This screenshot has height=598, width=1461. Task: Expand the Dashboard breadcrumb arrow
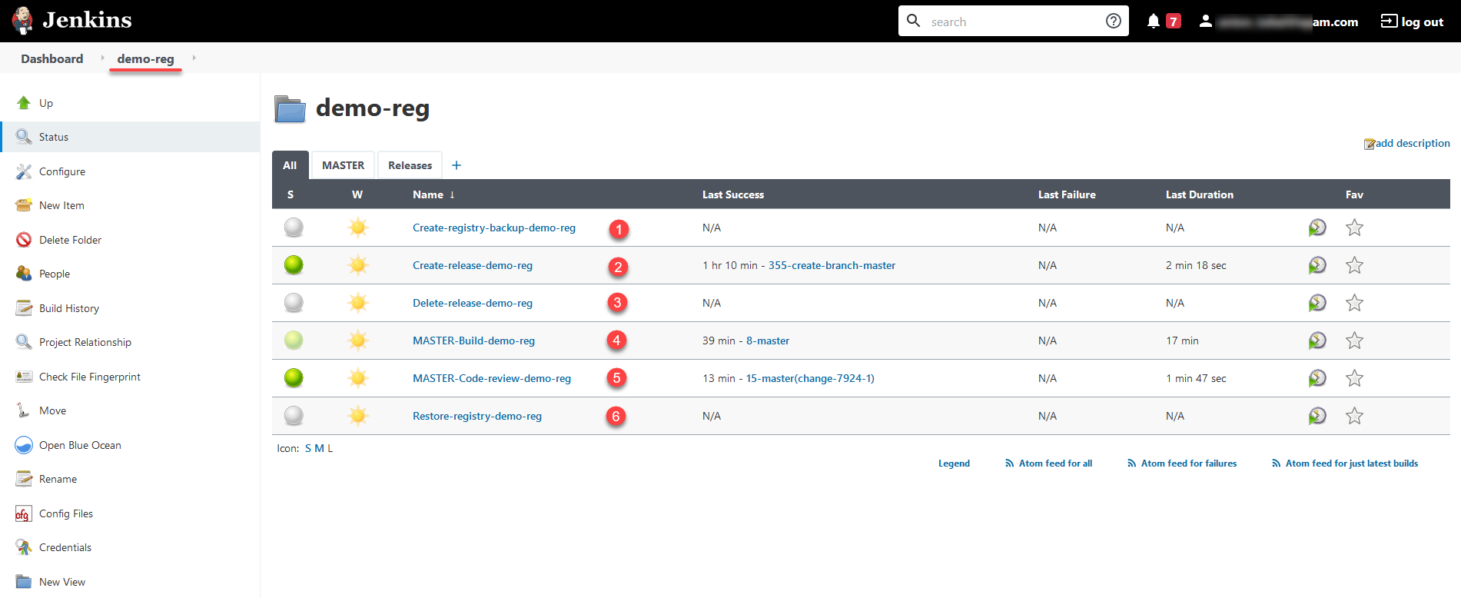(102, 58)
